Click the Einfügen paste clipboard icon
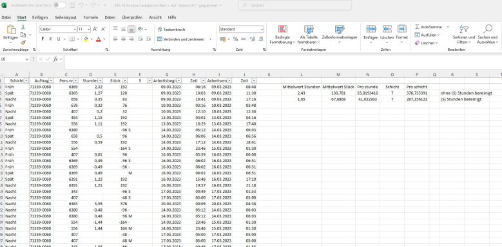502x247 pixels. (x=11, y=30)
